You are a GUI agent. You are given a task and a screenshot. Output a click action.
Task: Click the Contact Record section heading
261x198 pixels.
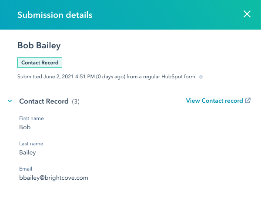click(44, 101)
